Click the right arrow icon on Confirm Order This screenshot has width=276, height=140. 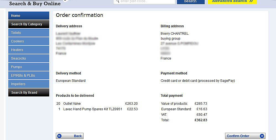tap(262, 136)
